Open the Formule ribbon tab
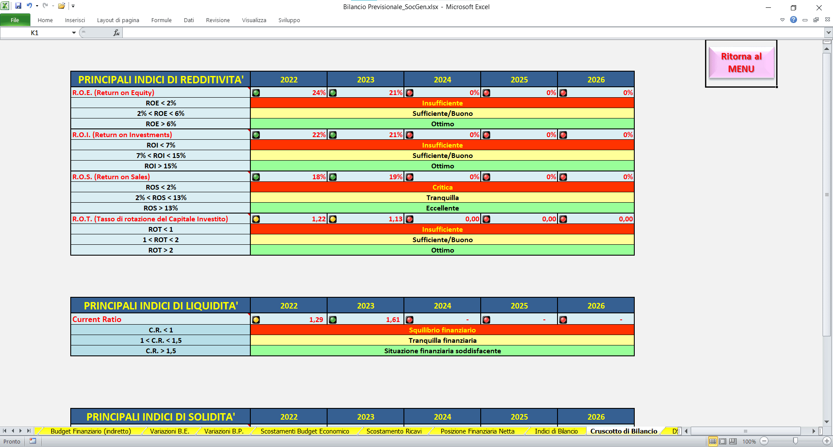 (161, 20)
